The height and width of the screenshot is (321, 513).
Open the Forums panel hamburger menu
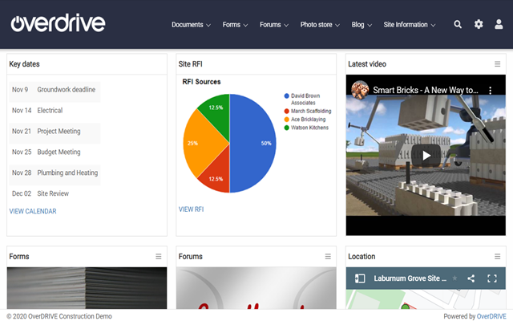tap(328, 256)
